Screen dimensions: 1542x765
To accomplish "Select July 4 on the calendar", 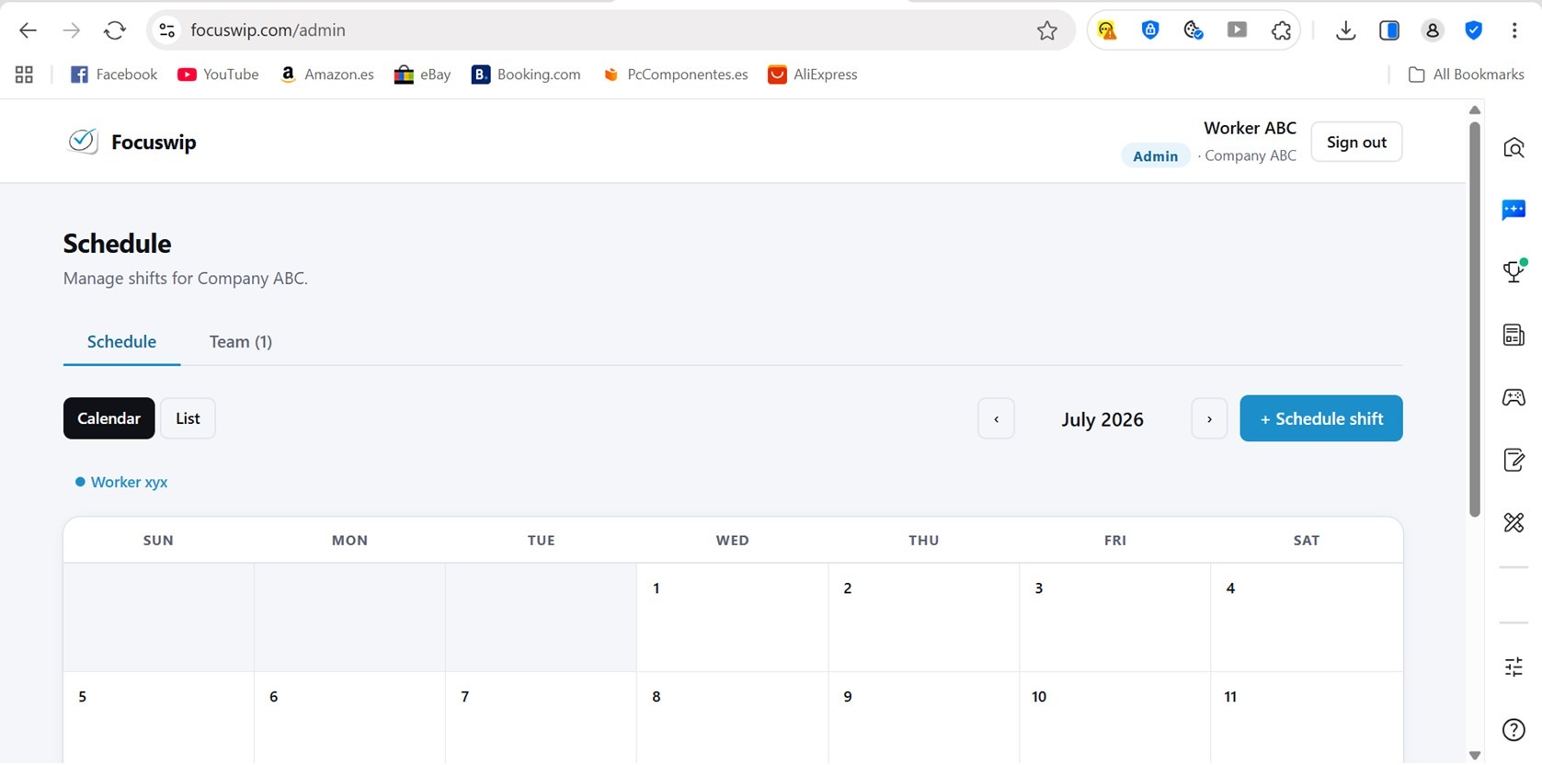I will click(x=1307, y=617).
